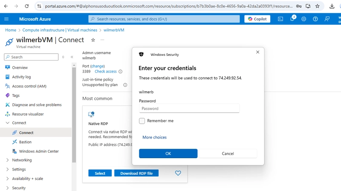Open the notifications bell
The width and height of the screenshot is (341, 191).
click(x=292, y=18)
